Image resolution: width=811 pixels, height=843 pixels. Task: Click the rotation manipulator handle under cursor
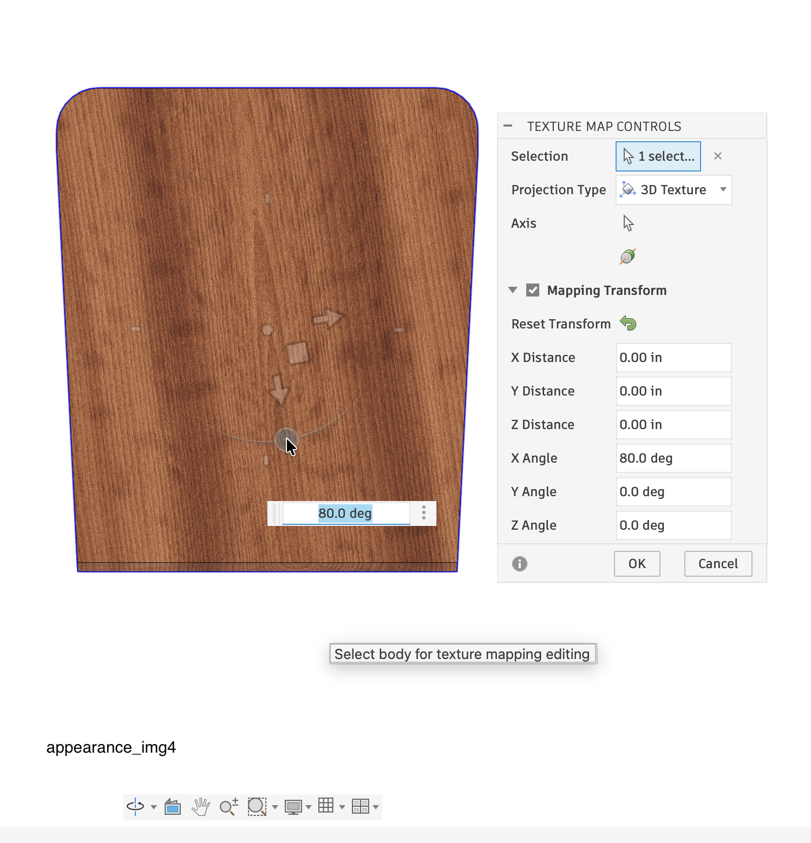286,439
